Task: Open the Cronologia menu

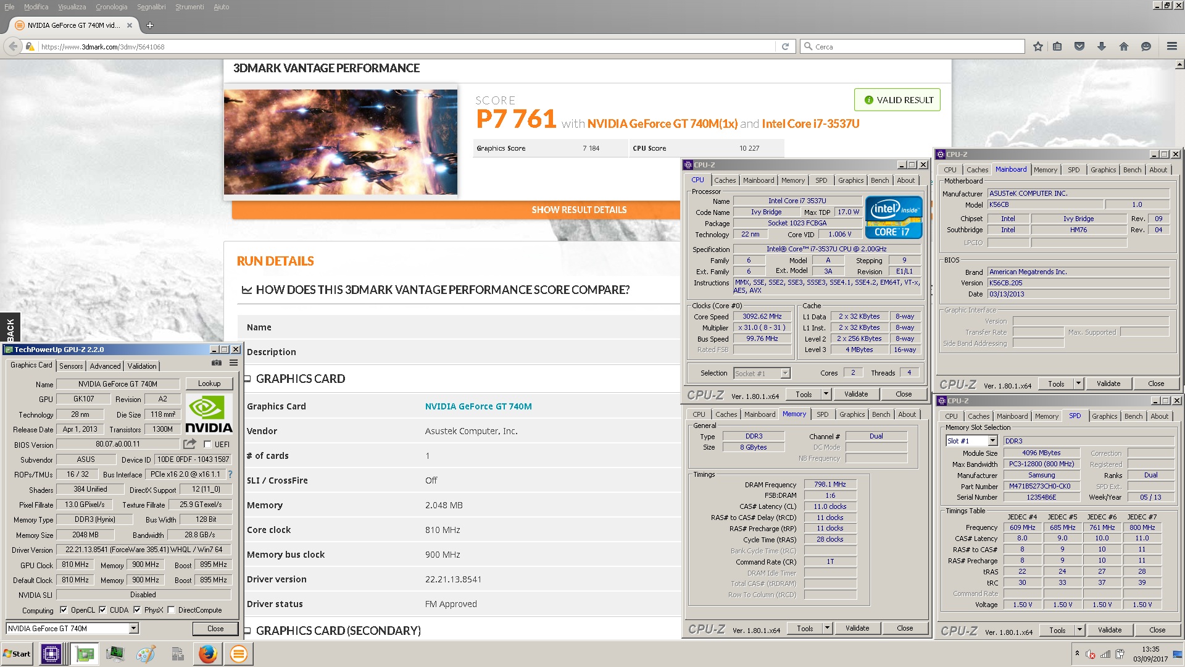Action: pos(111,7)
